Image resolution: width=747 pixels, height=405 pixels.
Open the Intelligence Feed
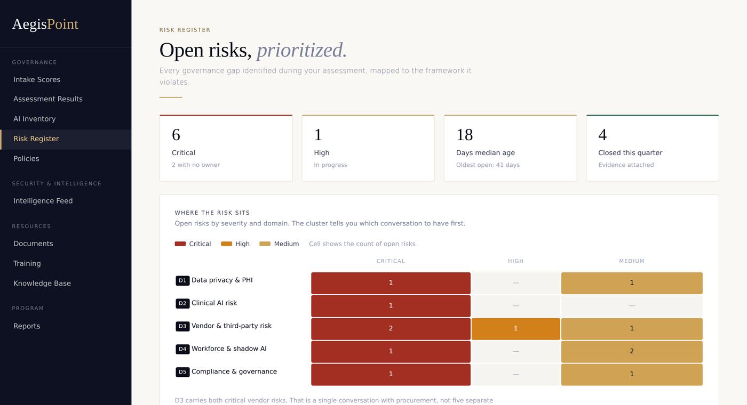(66, 201)
